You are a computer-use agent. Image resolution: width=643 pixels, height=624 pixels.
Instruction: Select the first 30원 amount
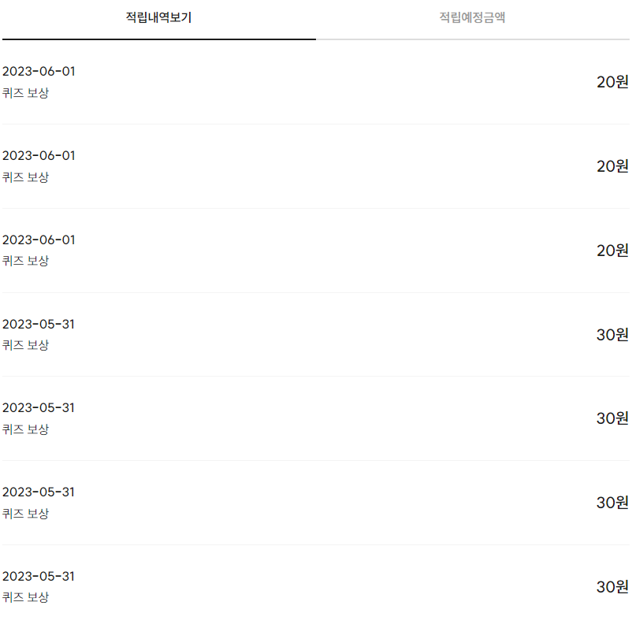[613, 334]
